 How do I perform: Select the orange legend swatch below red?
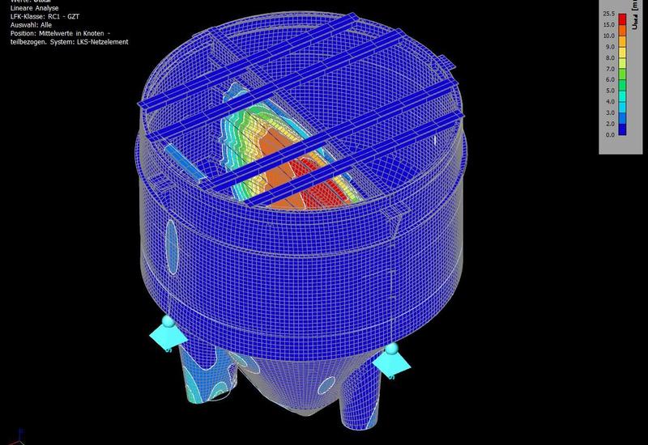pyautogui.click(x=623, y=31)
